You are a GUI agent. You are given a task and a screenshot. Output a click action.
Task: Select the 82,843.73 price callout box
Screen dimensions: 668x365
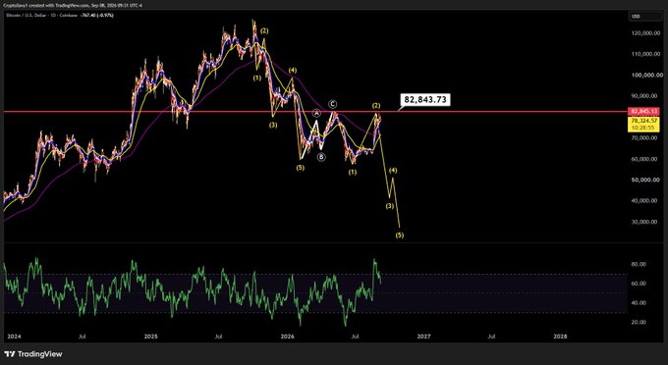(425, 99)
